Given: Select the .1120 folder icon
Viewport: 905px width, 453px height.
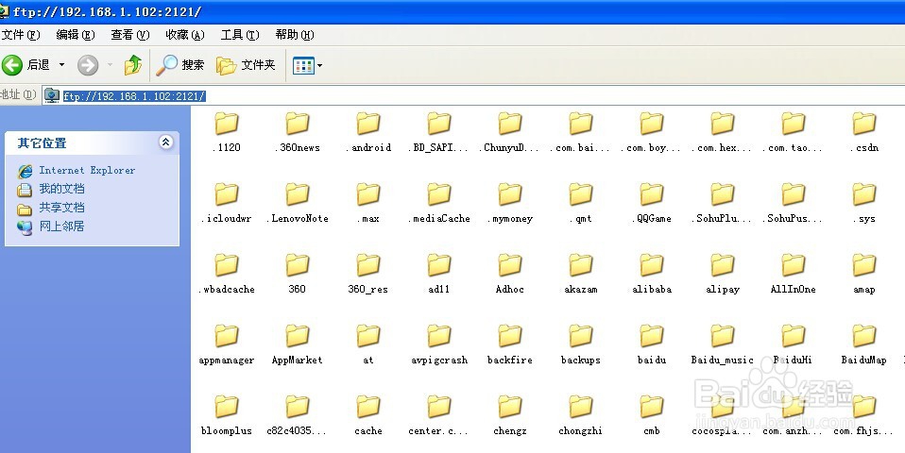Looking at the screenshot, I should pos(227,124).
